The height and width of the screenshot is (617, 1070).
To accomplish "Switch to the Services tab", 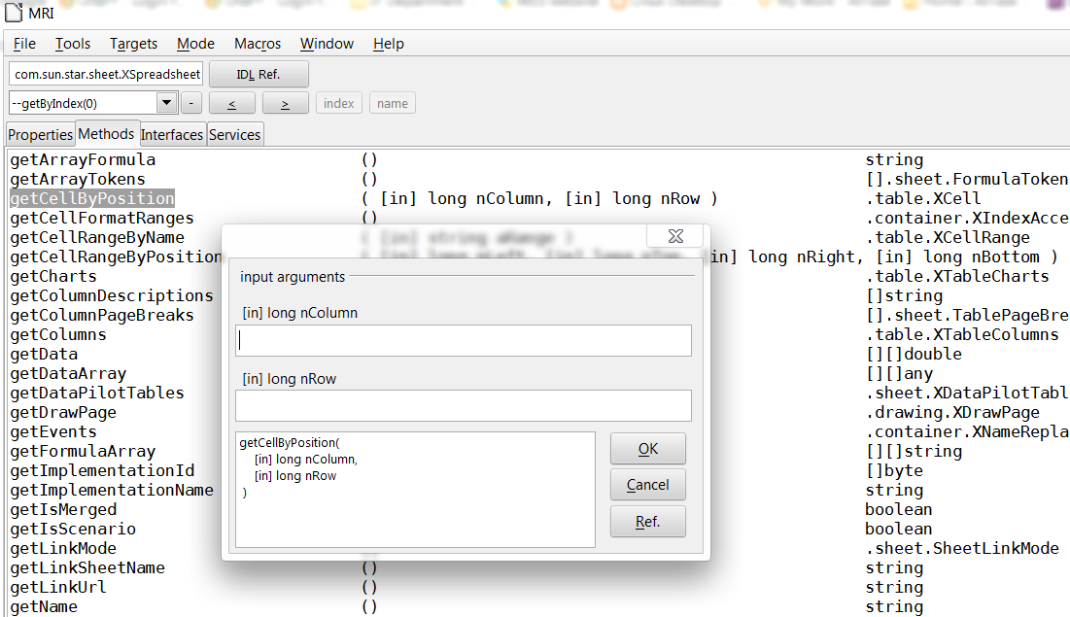I will (235, 134).
